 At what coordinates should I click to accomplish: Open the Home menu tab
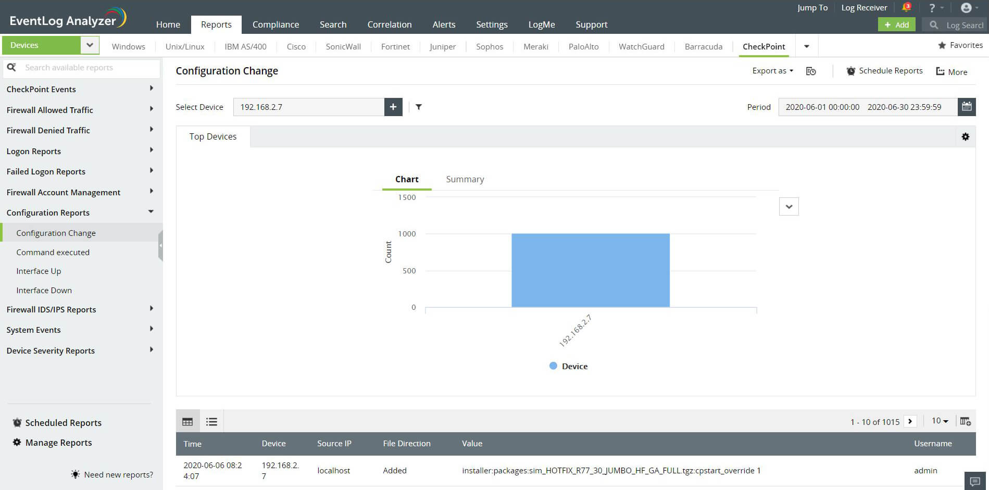tap(168, 24)
